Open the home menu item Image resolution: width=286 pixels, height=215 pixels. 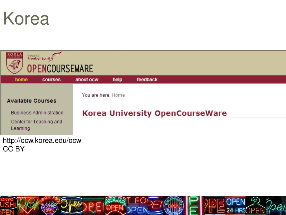coord(21,80)
